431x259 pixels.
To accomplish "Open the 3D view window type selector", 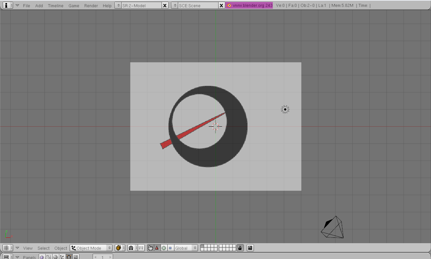I will click(8, 248).
